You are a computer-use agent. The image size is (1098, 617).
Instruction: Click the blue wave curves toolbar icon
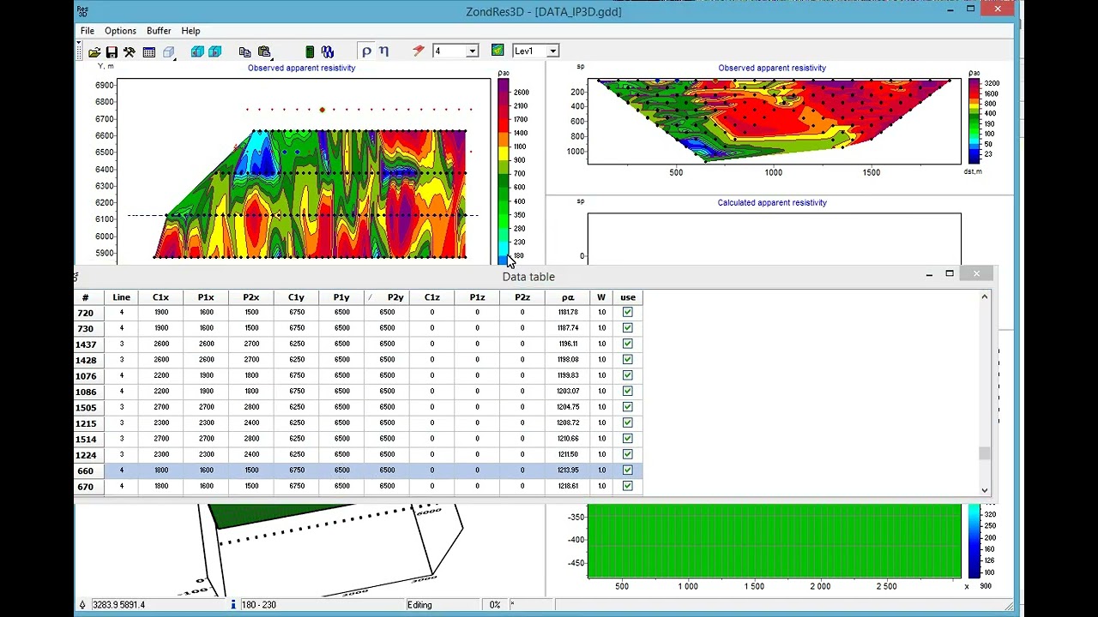[328, 51]
